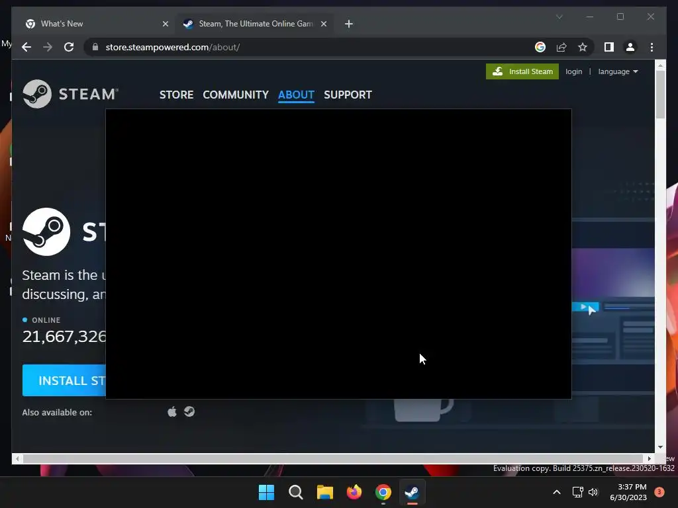Close the What's New tab
Screen dimensions: 678x508
165,24
